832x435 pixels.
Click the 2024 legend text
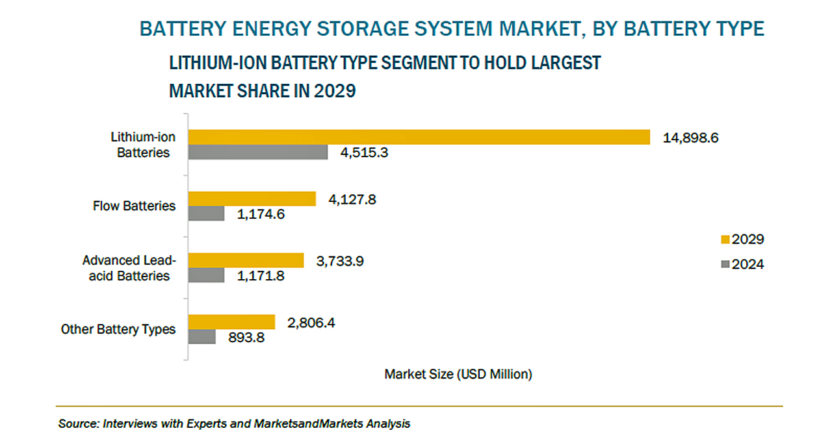point(747,264)
